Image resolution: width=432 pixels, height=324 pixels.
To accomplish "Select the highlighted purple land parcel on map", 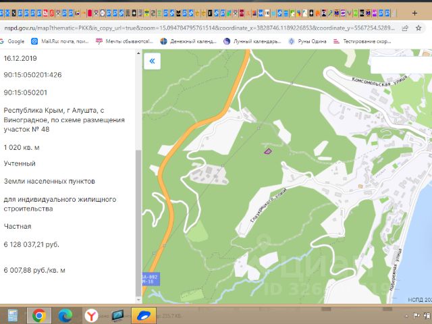I will point(268,151).
